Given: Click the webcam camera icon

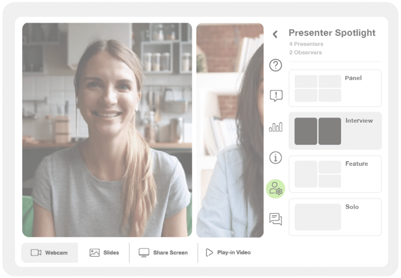Looking at the screenshot, I should click(x=36, y=252).
